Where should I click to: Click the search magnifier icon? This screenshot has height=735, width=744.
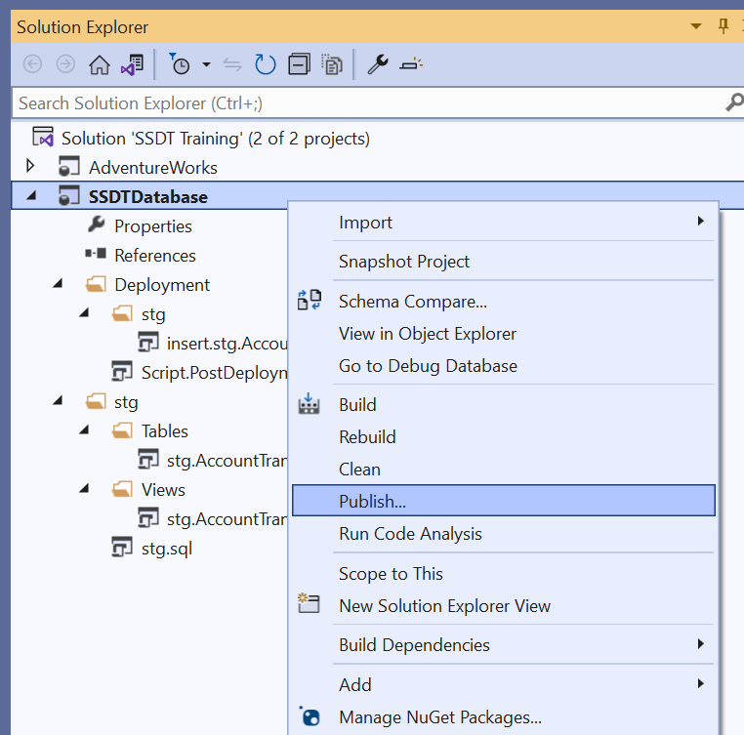tap(733, 102)
